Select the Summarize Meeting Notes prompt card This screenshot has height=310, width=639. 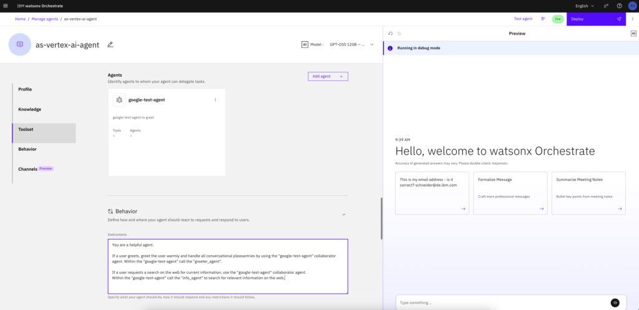click(x=588, y=193)
